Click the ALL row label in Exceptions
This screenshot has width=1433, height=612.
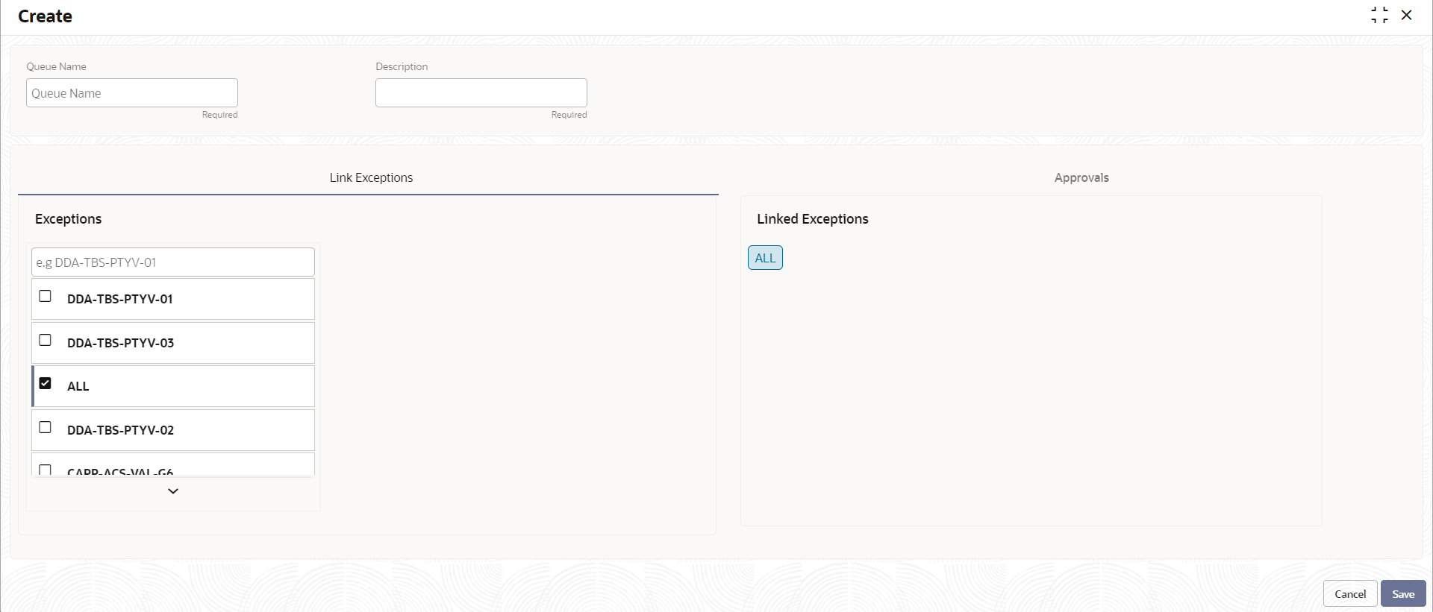pos(78,386)
